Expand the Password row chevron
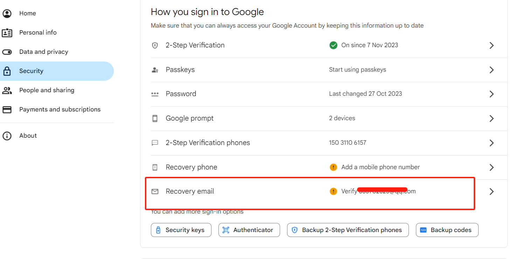Image resolution: width=529 pixels, height=259 pixels. coord(492,94)
